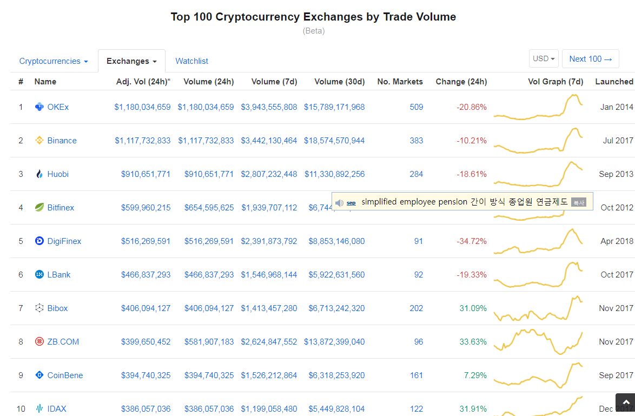This screenshot has width=635, height=416.
Task: Click the 'sep' word link in tooltip
Action: tap(351, 202)
